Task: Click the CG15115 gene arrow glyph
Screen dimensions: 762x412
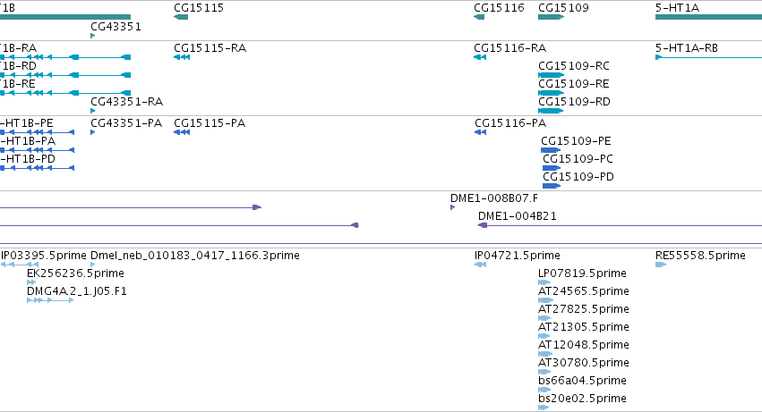Action: 181,17
